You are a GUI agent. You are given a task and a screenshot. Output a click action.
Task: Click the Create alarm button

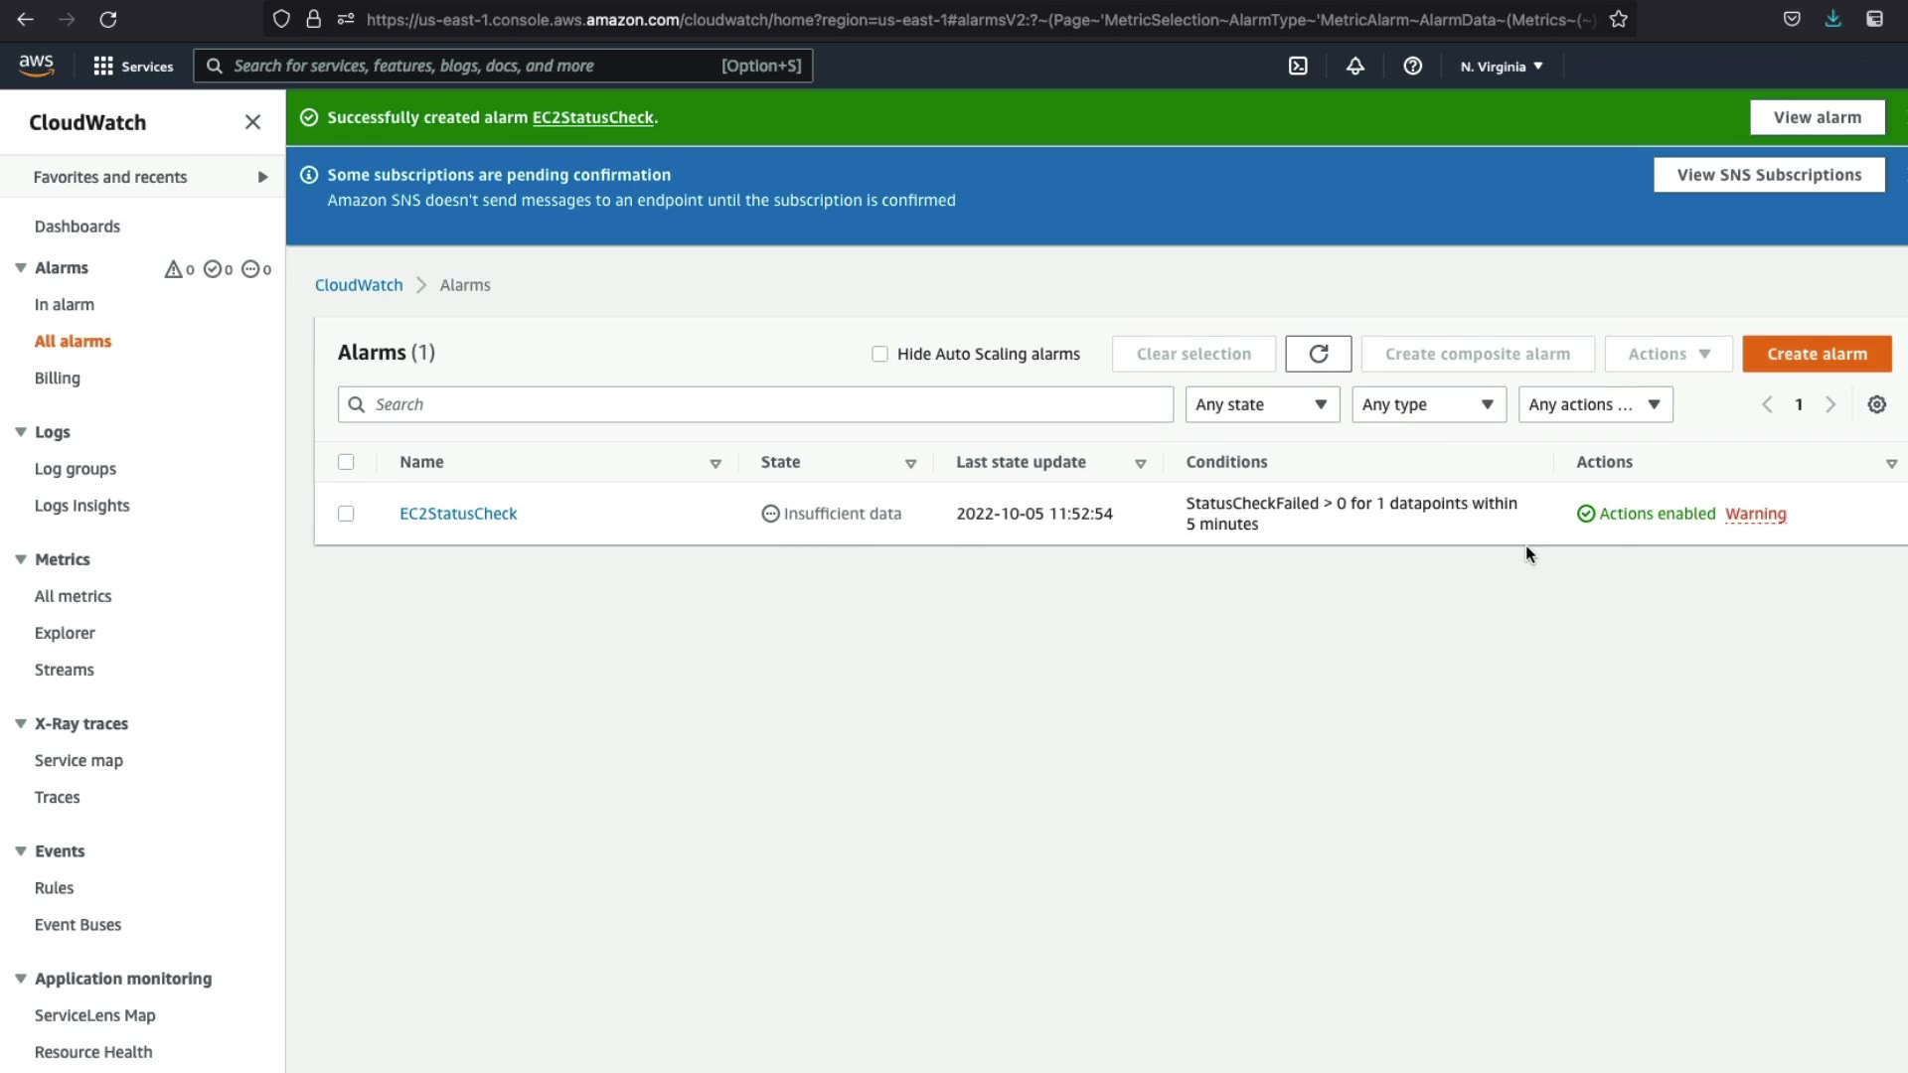(1816, 354)
